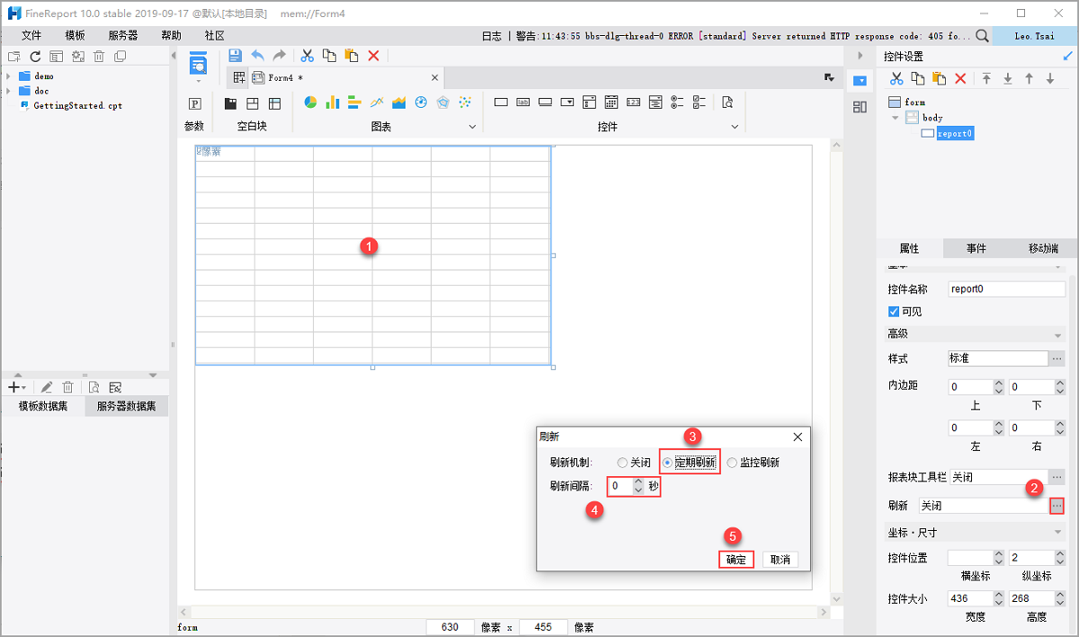Open the 社区 menu
This screenshot has width=1079, height=637.
[x=214, y=36]
